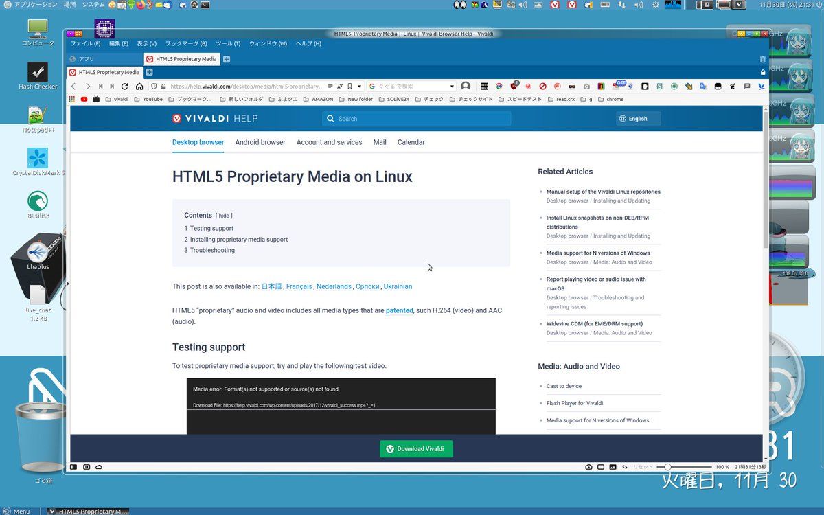Open the Menu button on taskbar
This screenshot has width=824, height=515.
(17, 511)
